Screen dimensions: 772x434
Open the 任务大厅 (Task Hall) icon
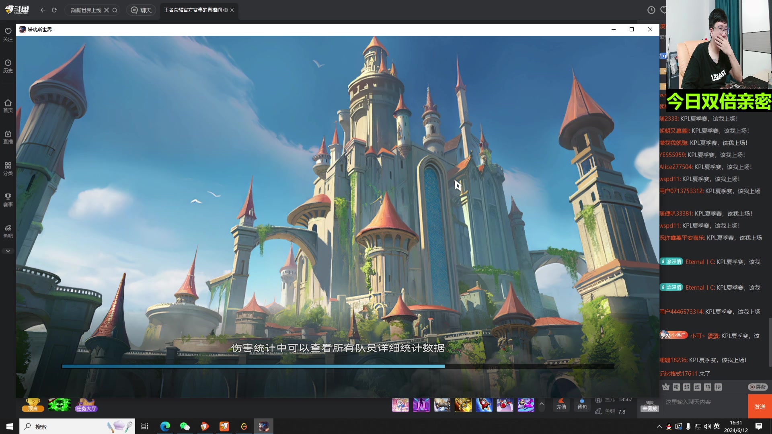tap(86, 405)
